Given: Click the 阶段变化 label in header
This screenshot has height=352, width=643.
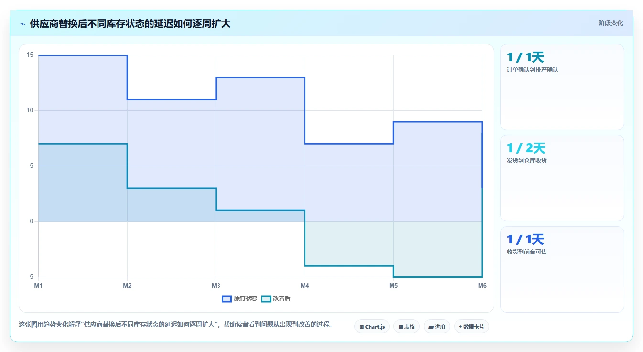Looking at the screenshot, I should [x=610, y=23].
